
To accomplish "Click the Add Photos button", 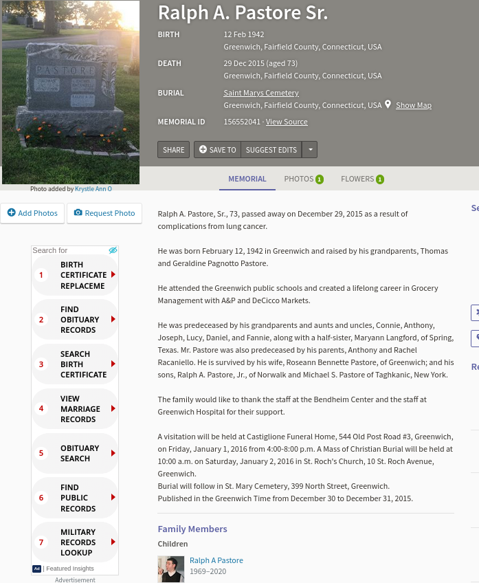I will 32,213.
